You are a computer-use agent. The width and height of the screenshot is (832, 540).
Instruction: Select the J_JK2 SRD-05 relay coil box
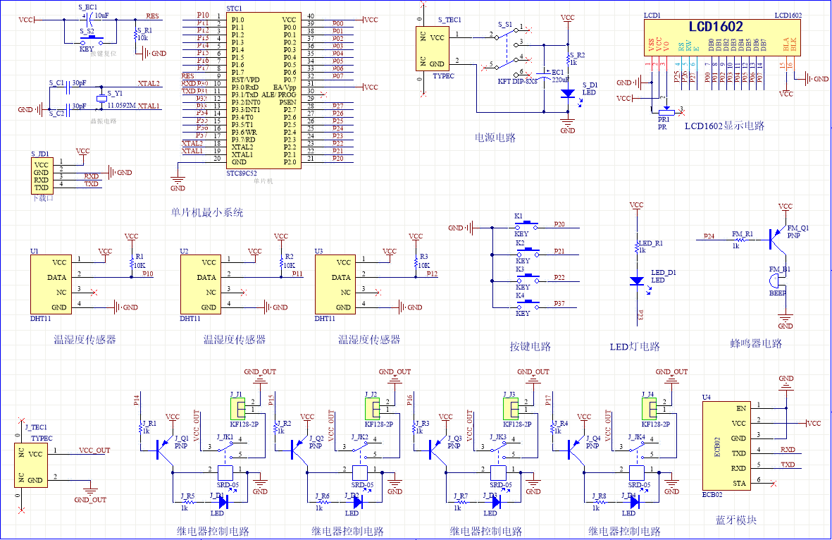pos(360,472)
